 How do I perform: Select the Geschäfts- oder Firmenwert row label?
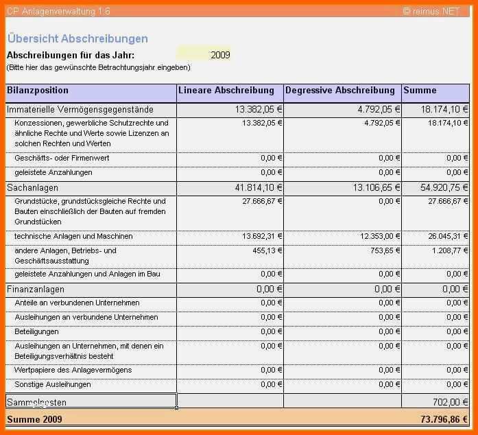[62, 158]
